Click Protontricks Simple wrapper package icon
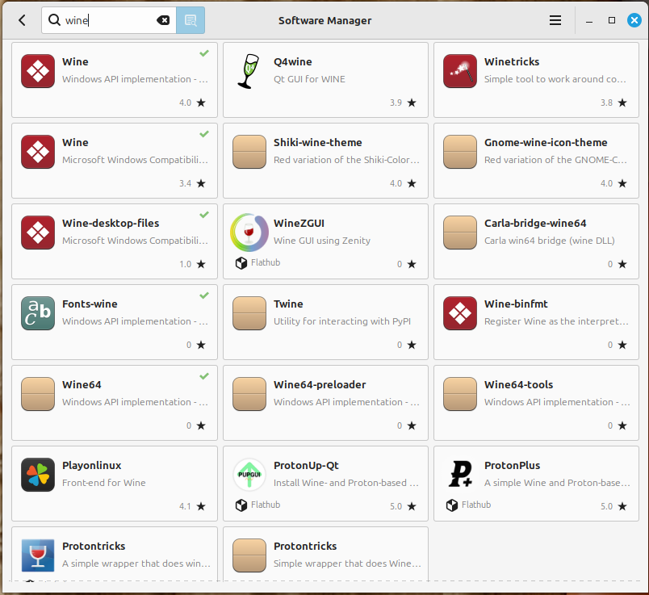649x595 pixels. tap(249, 555)
